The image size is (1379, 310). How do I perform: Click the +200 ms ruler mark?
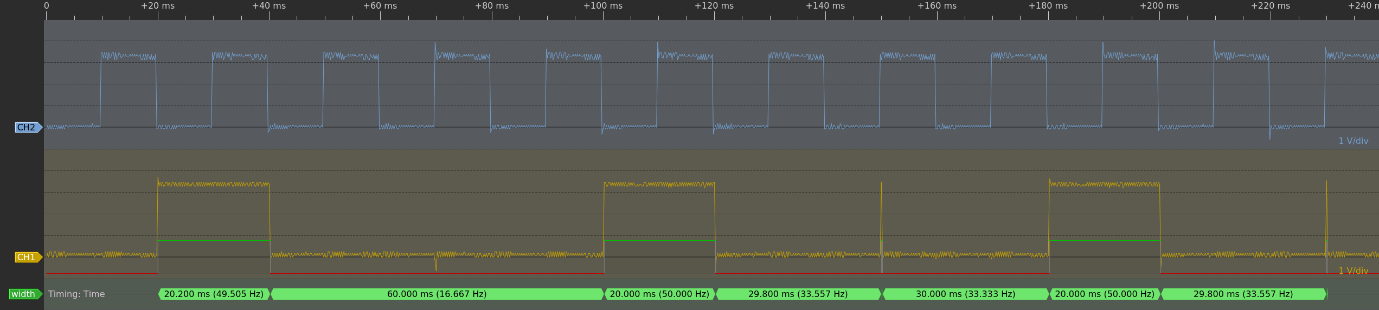(x=1159, y=6)
